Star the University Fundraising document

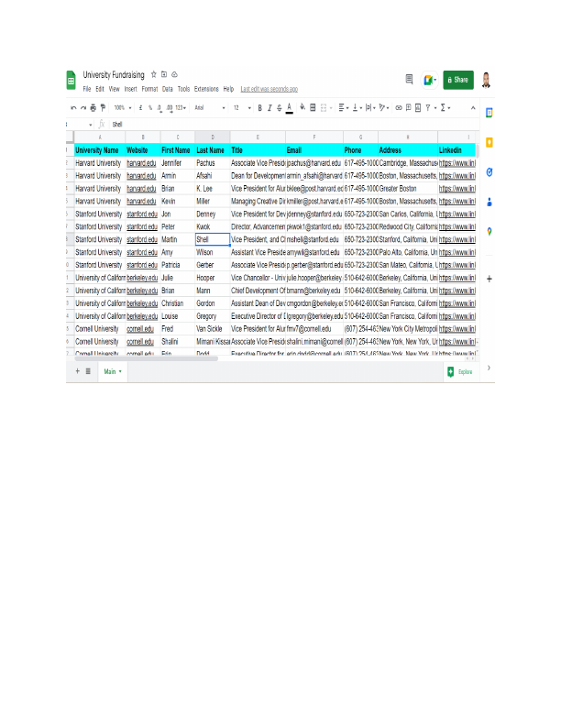coord(154,74)
